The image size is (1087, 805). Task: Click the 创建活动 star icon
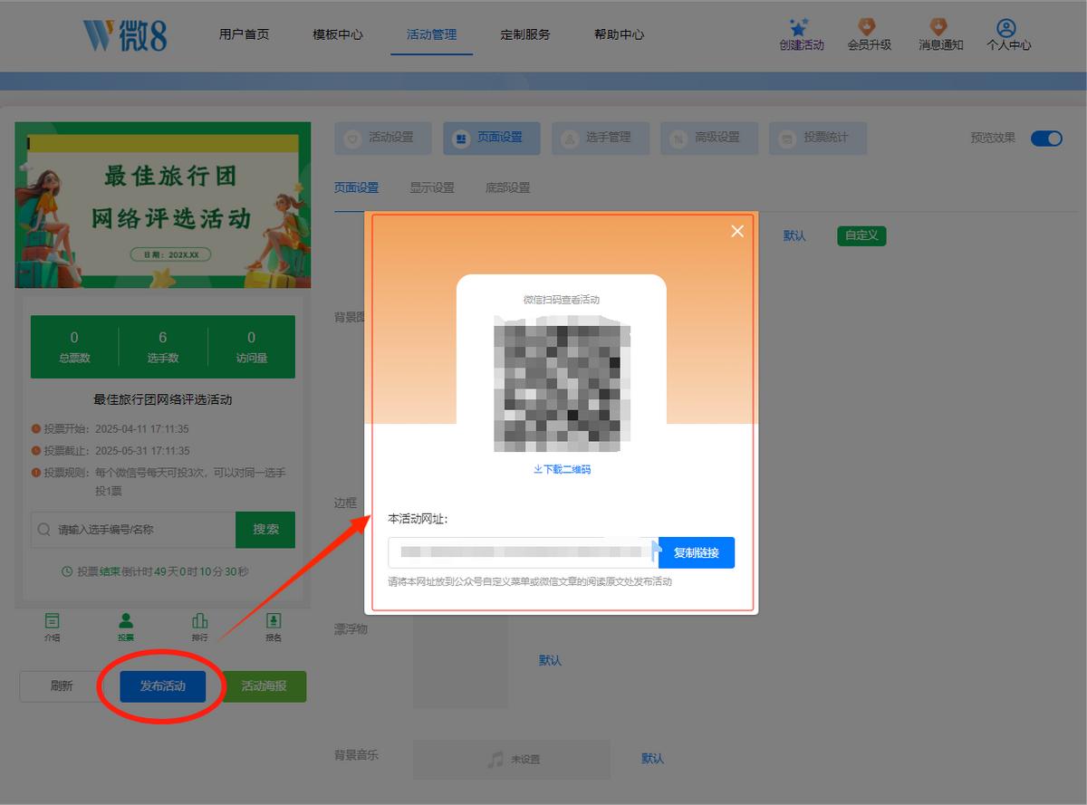(x=797, y=27)
